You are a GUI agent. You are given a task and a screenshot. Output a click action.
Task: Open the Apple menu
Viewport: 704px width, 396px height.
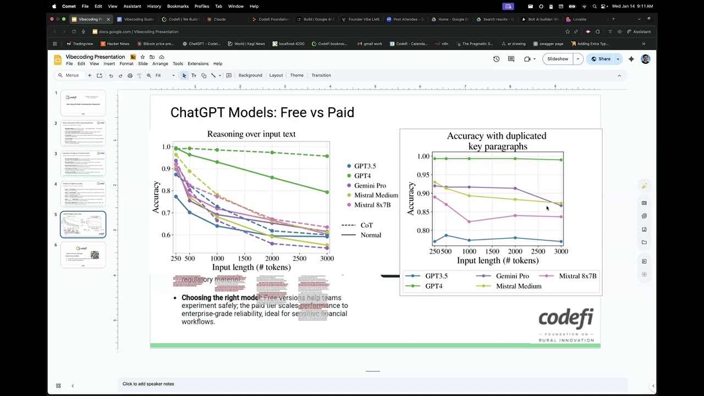54,6
